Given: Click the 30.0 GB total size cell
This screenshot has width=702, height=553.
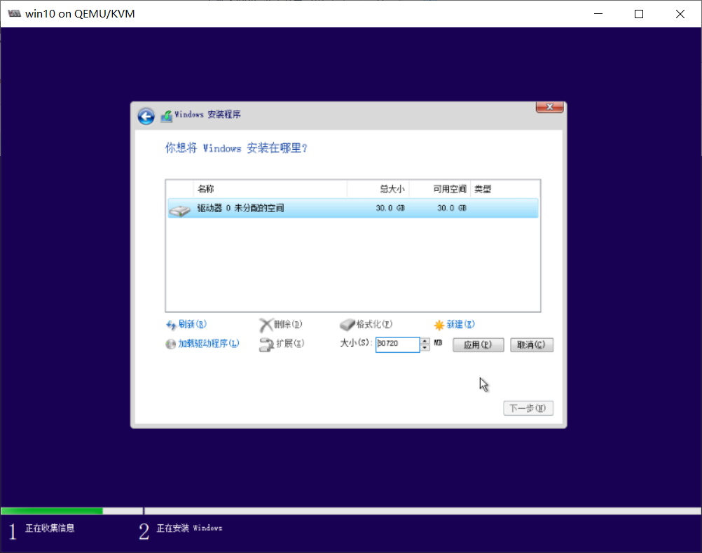Looking at the screenshot, I should pyautogui.click(x=390, y=208).
